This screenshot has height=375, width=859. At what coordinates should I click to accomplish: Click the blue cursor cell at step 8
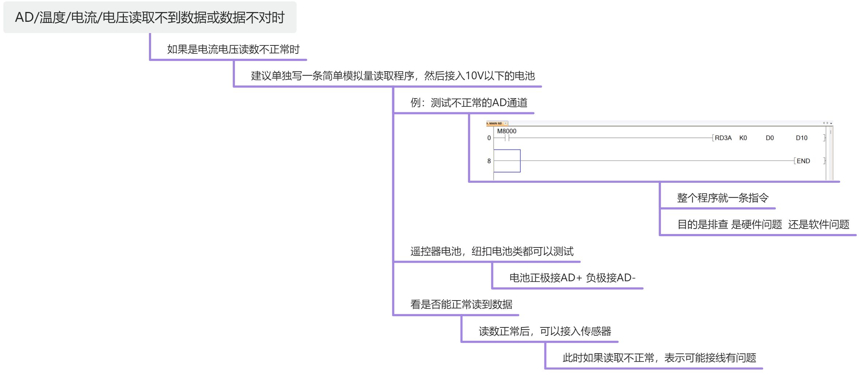coord(507,161)
